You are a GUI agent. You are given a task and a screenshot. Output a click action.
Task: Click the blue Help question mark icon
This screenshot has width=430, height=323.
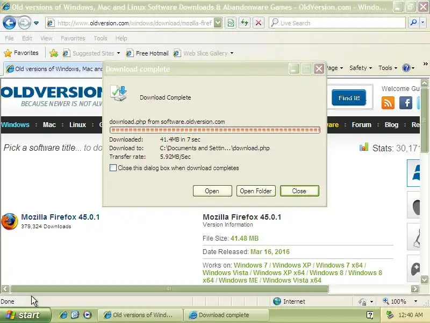pos(406,68)
